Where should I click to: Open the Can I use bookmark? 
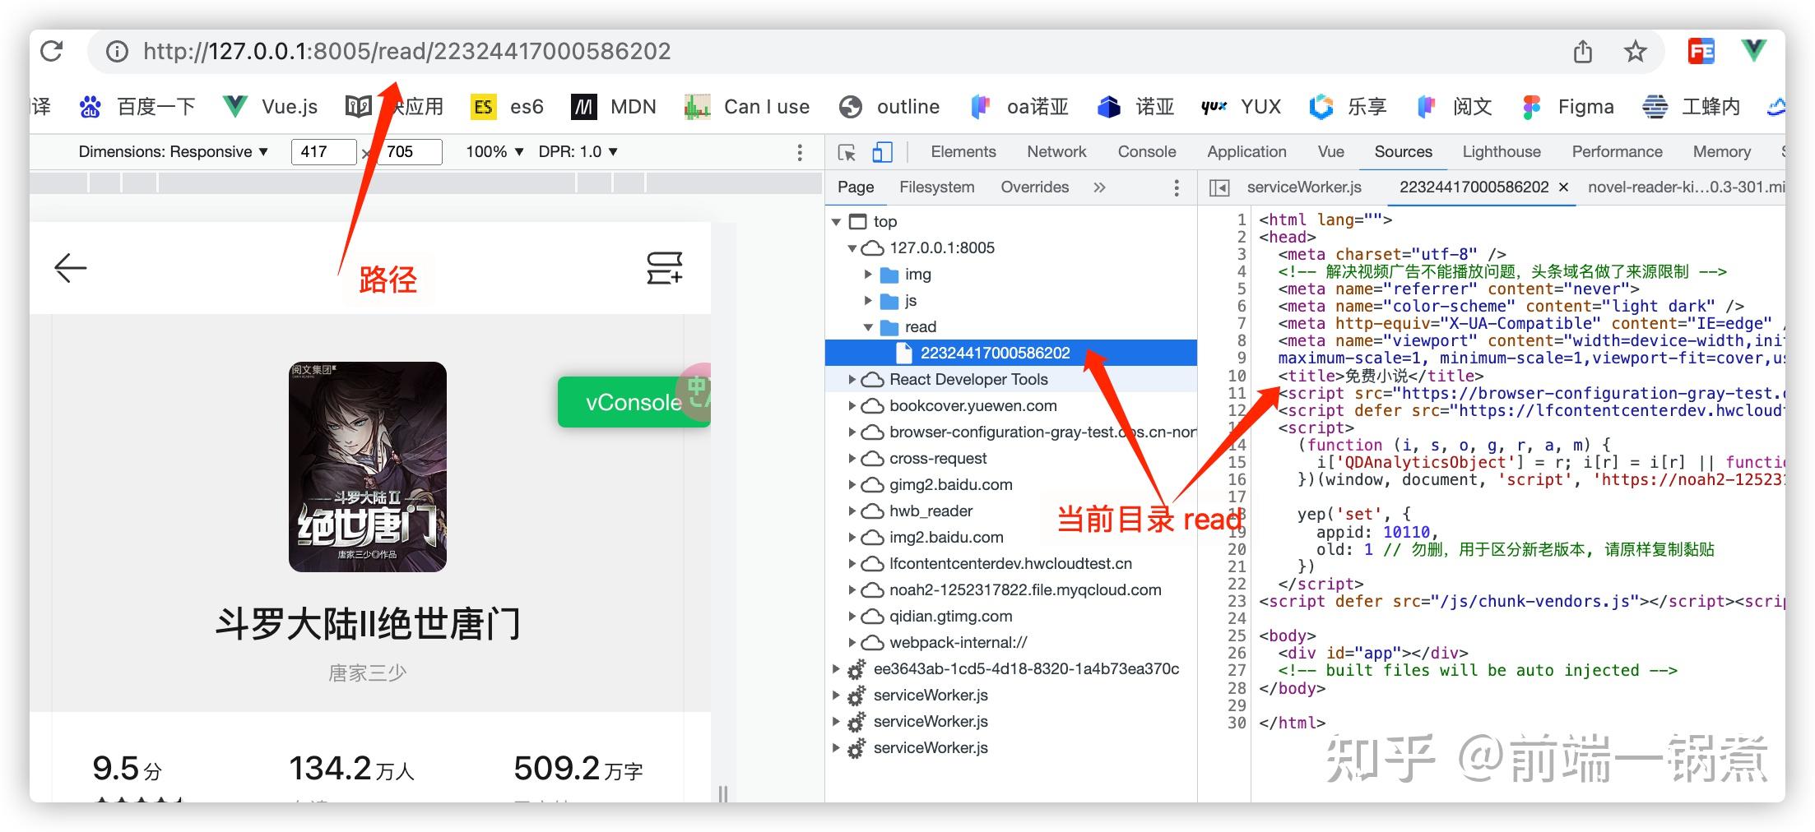coord(747,107)
